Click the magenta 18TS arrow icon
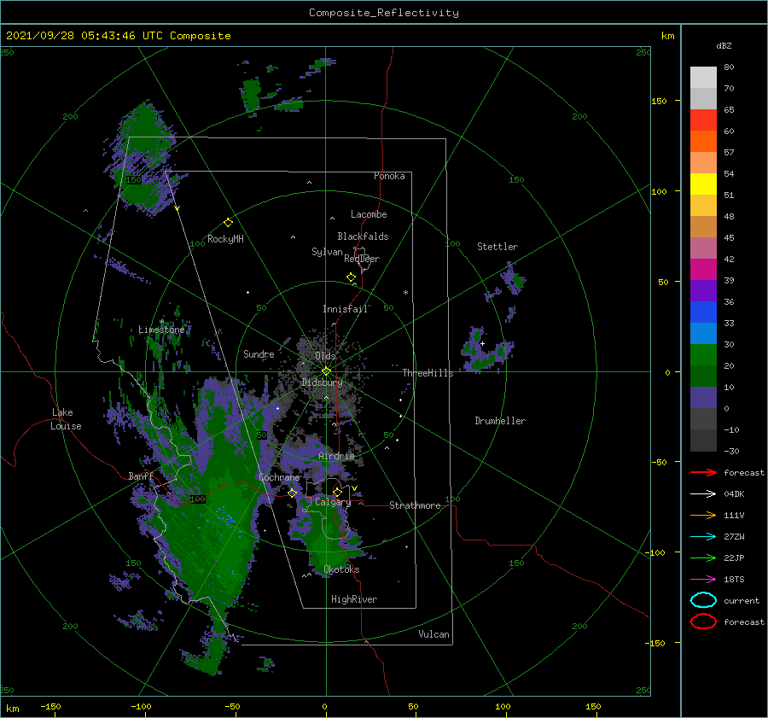The image size is (768, 718). pyautogui.click(x=703, y=580)
